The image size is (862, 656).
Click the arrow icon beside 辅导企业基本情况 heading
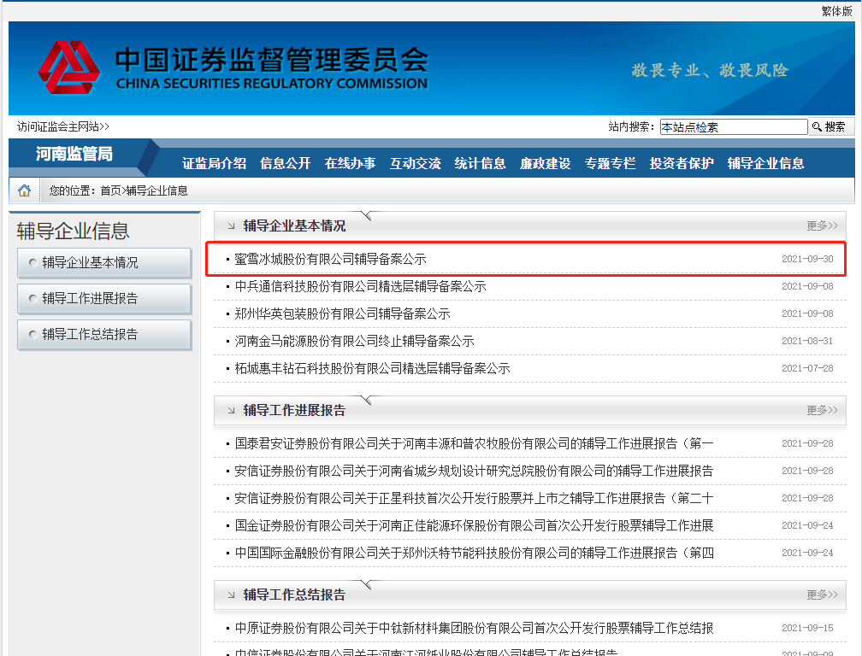[x=231, y=225]
